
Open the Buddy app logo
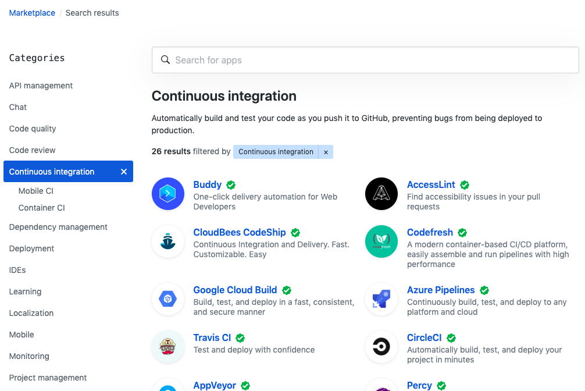168,194
